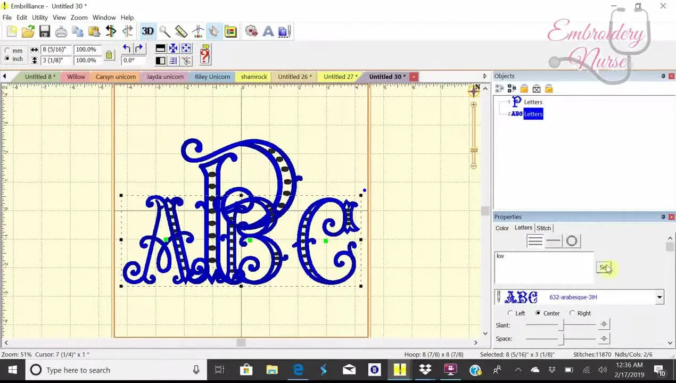Set text alignment to Left
Viewport: 676px width, 383px height.
point(510,313)
